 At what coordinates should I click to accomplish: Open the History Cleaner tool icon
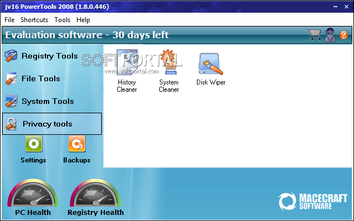click(127, 62)
